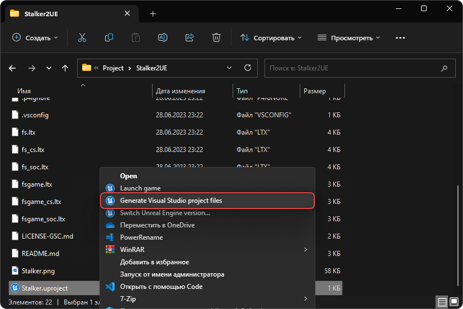Click the Cut scissors icon in toolbar

click(82, 38)
